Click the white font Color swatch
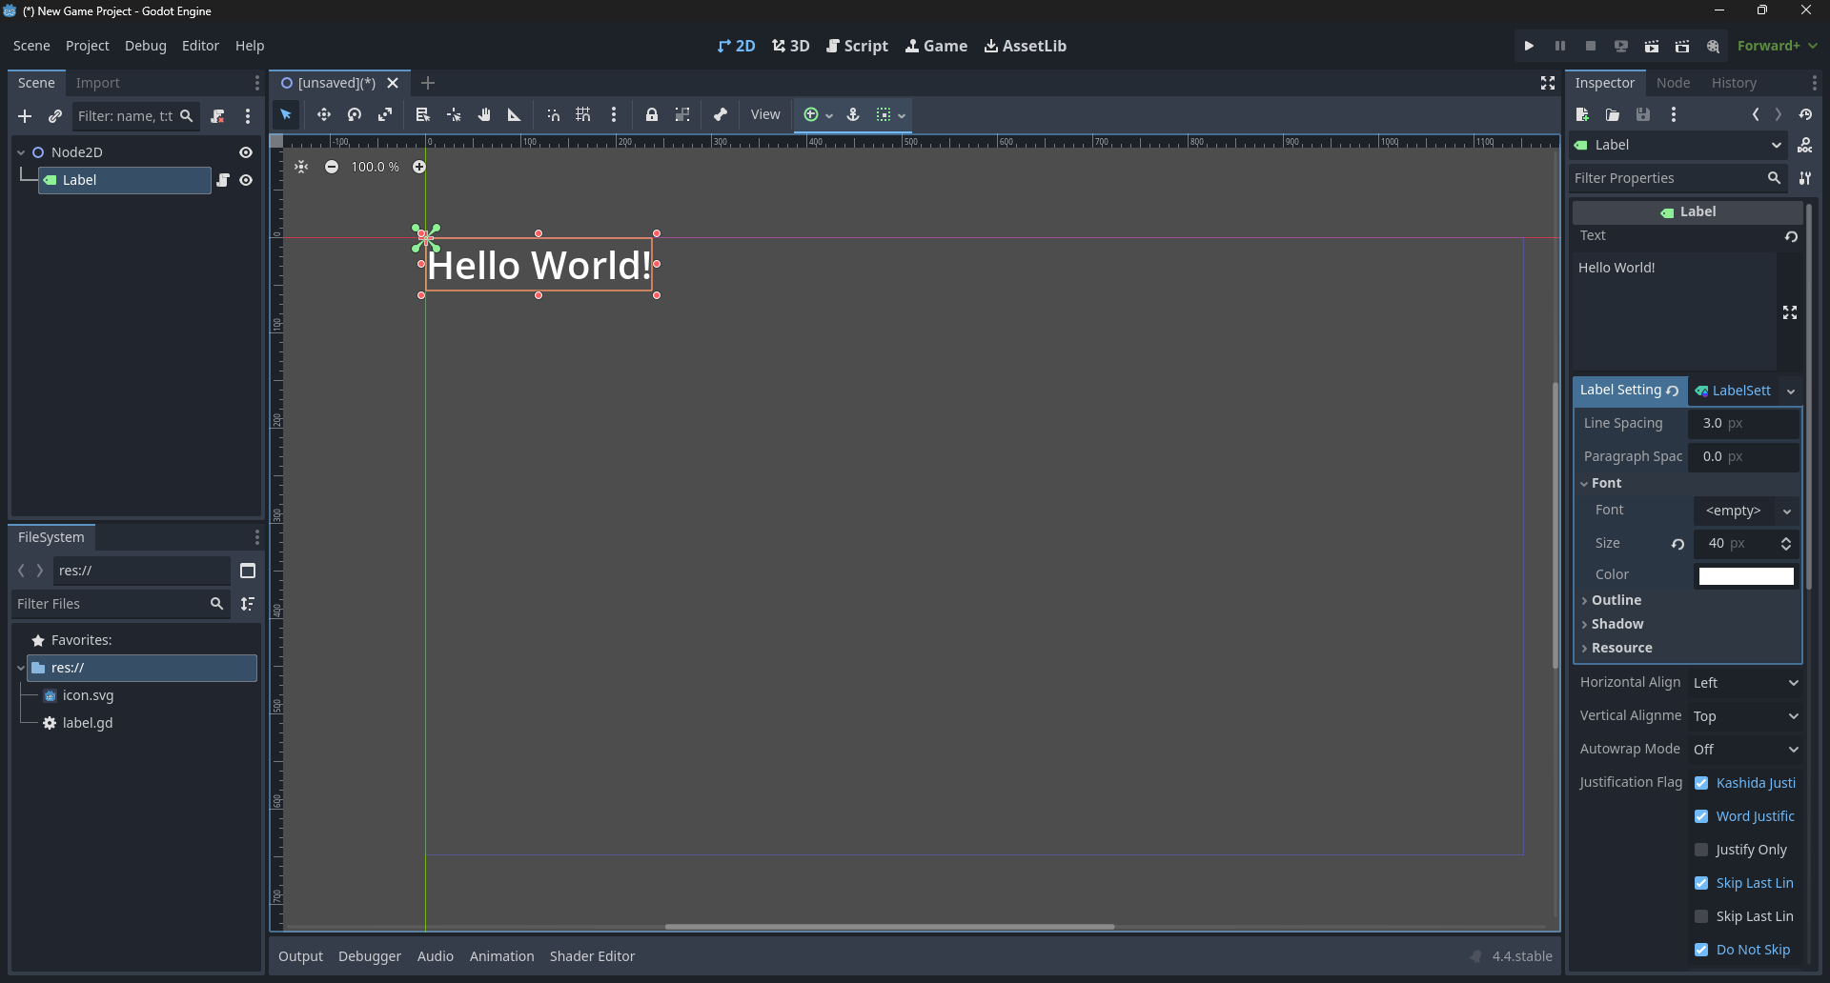This screenshot has width=1830, height=983. [x=1745, y=575]
